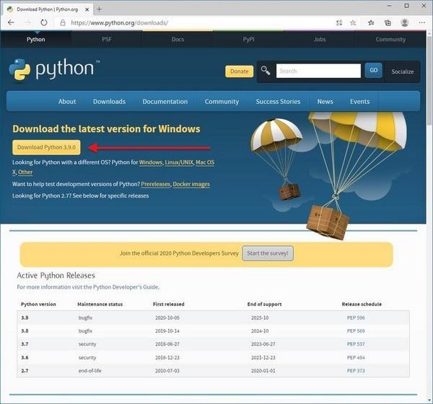
Task: Follow the Linux/UNIX link
Action: click(x=179, y=162)
